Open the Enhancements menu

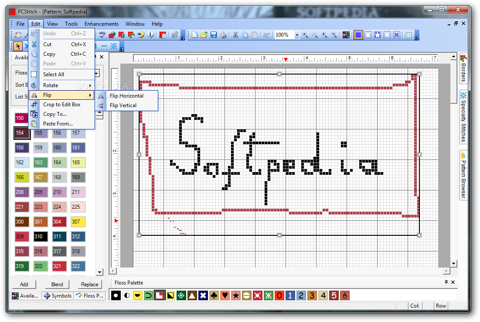[x=101, y=24]
